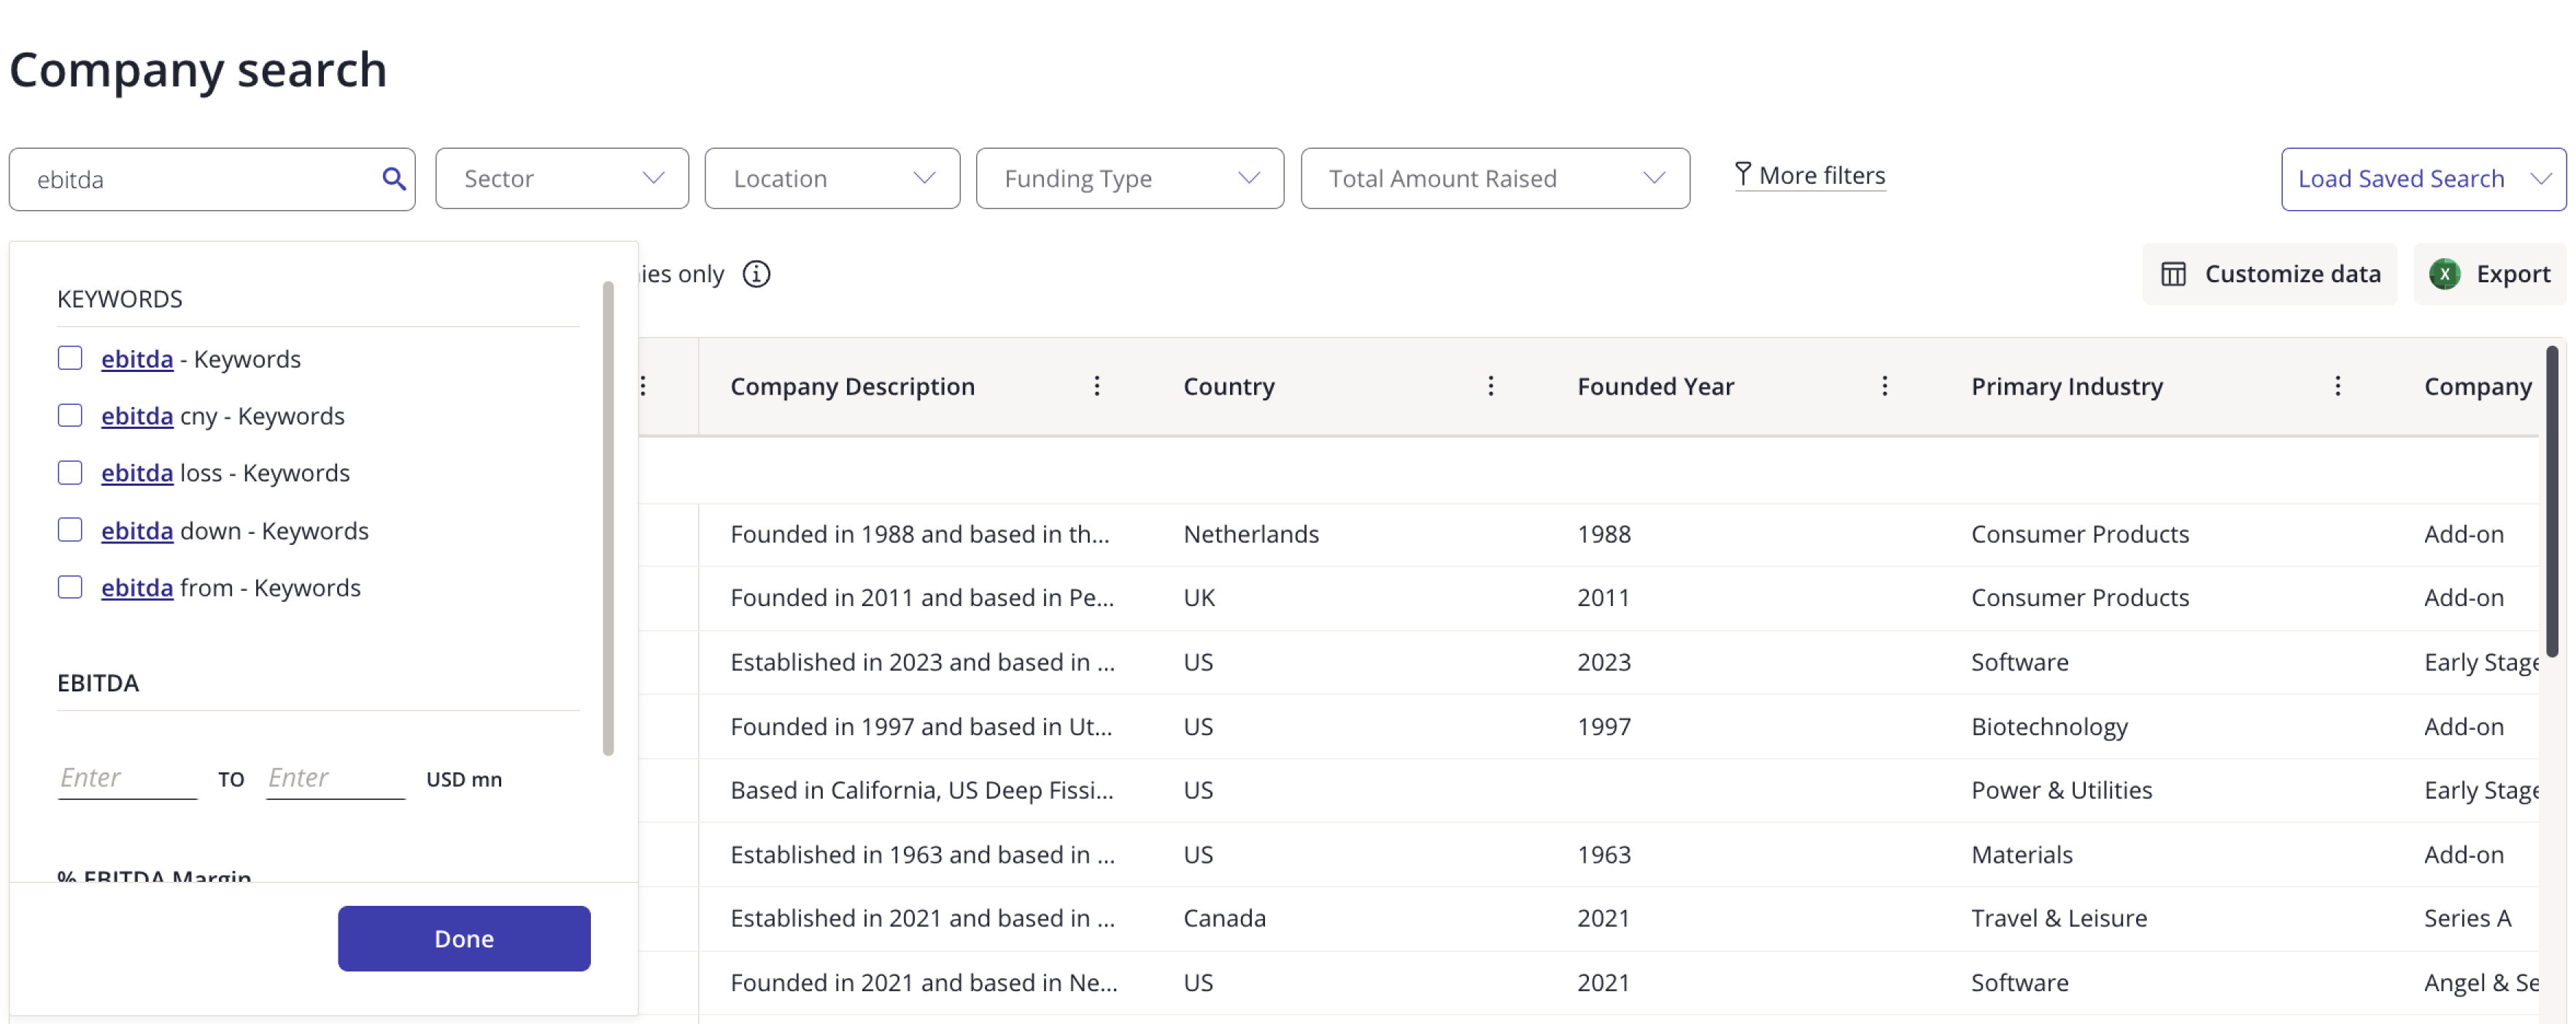Screen dimensions: 2576x1024
Task: Enable the 'ebitda from' keyword checkbox
Action: point(70,587)
